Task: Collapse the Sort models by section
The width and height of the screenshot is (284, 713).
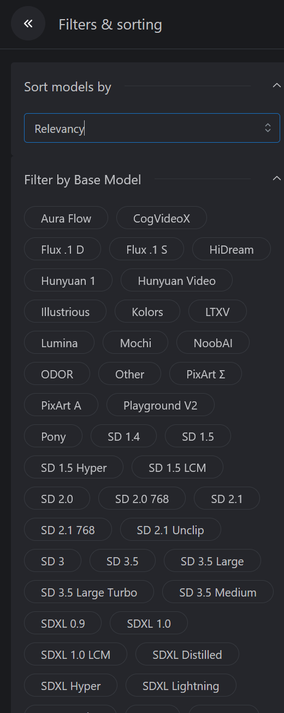Action: [x=276, y=85]
